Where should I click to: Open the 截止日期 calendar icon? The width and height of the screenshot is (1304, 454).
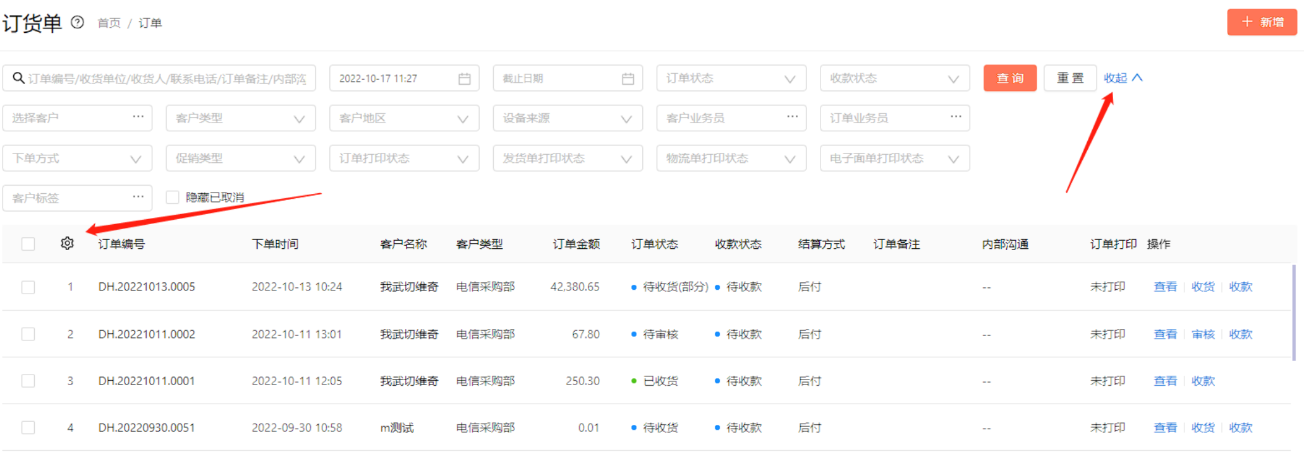[628, 78]
